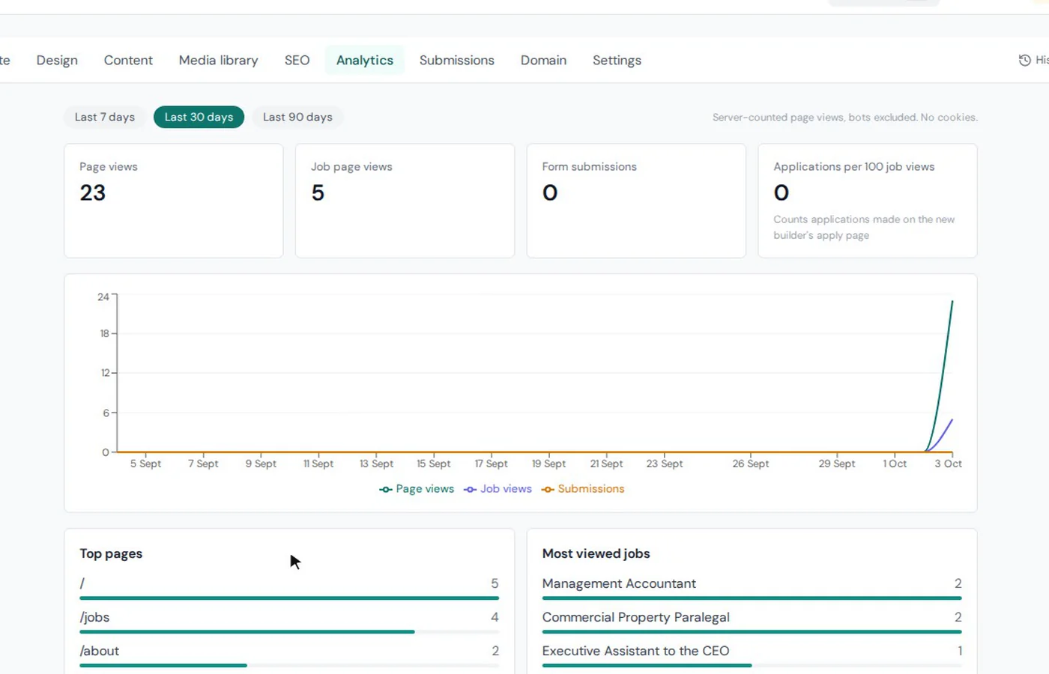Image resolution: width=1049 pixels, height=674 pixels.
Task: Toggle the Submissions legend marker
Action: (x=548, y=489)
